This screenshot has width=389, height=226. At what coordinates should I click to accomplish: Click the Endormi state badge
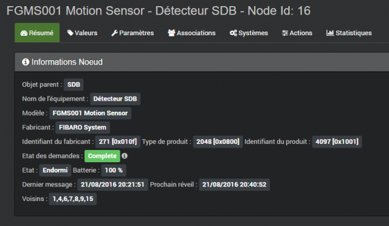[x=55, y=170]
